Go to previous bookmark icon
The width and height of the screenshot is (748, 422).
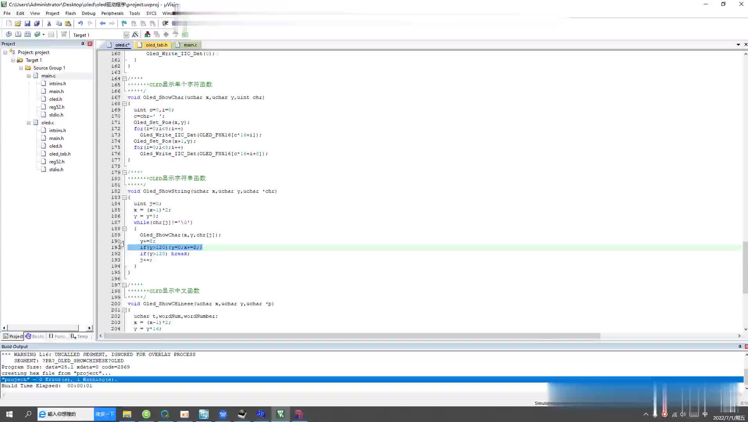coord(134,23)
